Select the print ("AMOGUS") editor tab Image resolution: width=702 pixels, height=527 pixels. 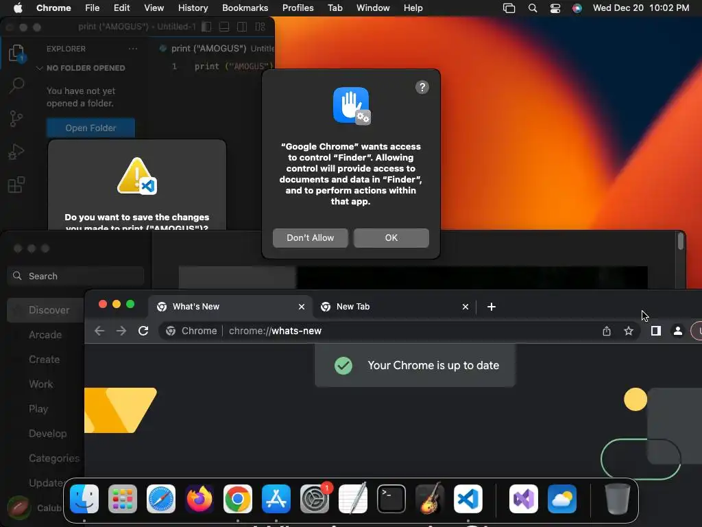click(x=216, y=49)
